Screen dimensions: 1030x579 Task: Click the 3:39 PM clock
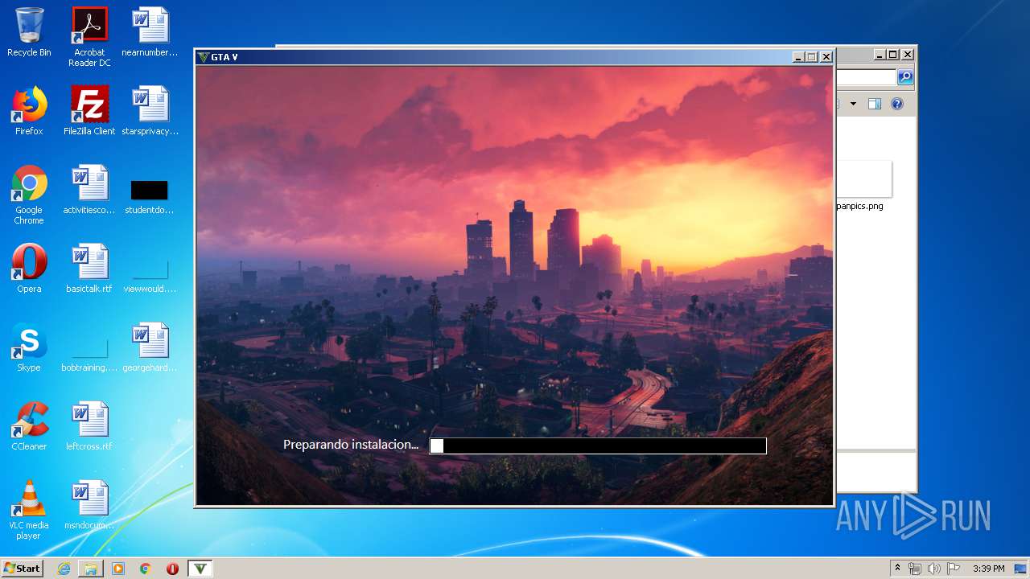click(988, 569)
